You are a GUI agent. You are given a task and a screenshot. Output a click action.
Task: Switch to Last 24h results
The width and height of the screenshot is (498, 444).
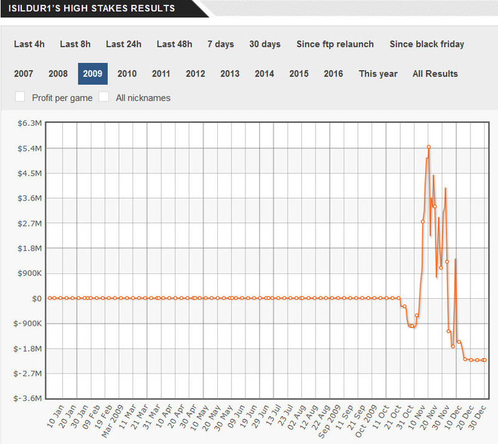click(x=123, y=44)
